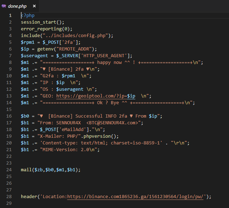Click the "Ok ? Bye ^^" text

[112, 103]
